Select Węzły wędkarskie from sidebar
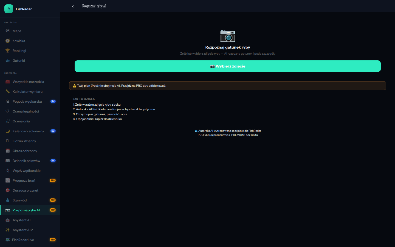The height and width of the screenshot is (247, 395). pos(26,171)
